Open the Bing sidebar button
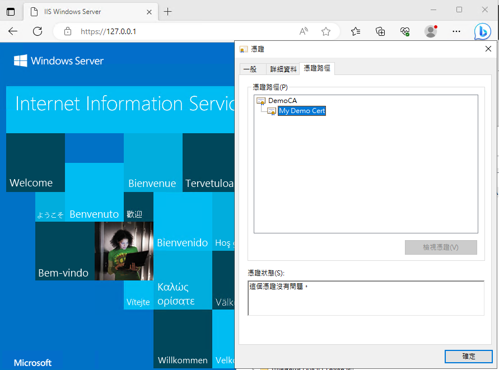Image resolution: width=499 pixels, height=370 pixels. [x=482, y=32]
